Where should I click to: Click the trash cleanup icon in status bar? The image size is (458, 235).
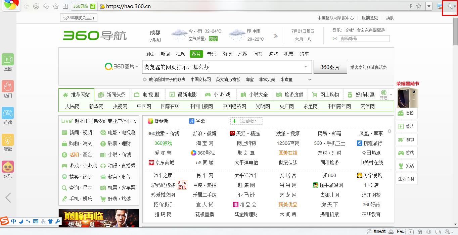click(420, 231)
